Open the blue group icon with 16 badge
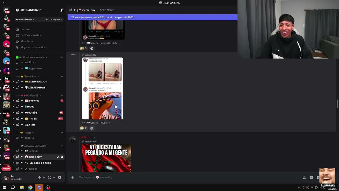 [6, 61]
